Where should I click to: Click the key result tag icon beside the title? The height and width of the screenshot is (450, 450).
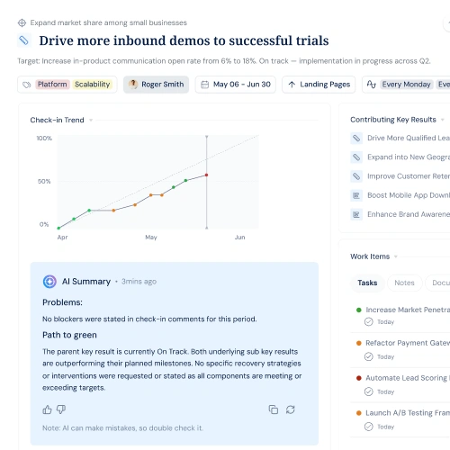tap(24, 40)
